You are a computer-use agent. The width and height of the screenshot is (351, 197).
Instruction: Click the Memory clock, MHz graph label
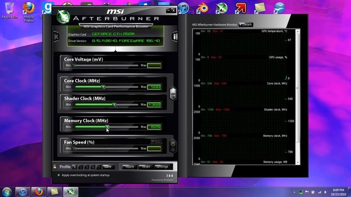pos(275,136)
